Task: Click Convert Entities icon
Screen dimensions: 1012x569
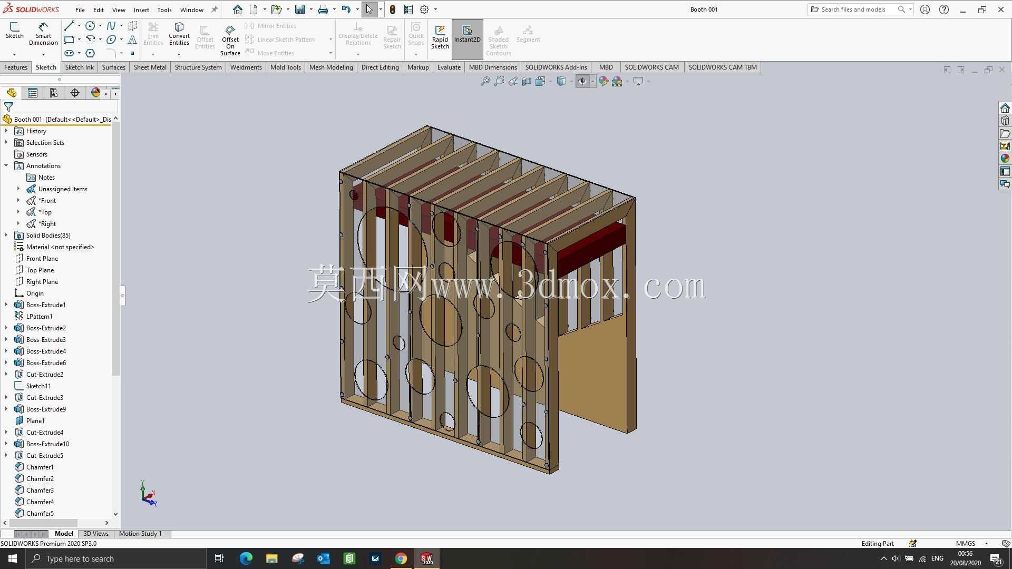Action: point(179,34)
